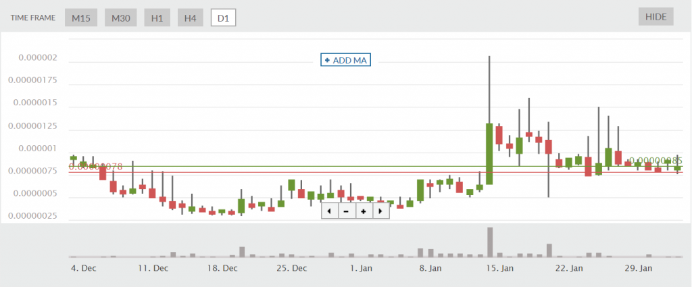Switch to H4 time frame
Viewport: 692px width, 287px height.
click(190, 18)
